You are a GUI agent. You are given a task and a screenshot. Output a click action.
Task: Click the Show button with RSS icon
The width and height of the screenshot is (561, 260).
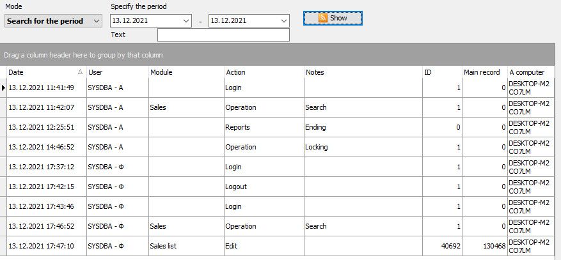(333, 18)
